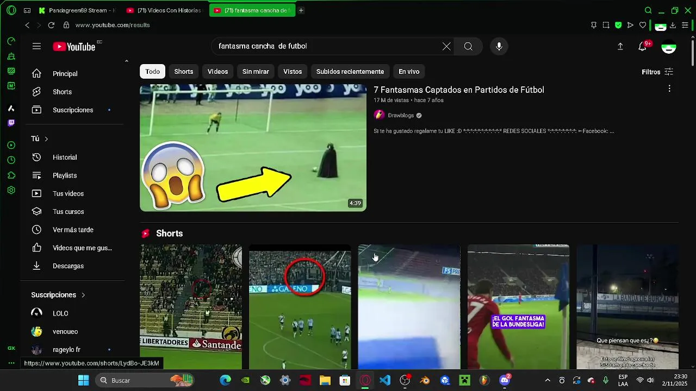Select the Videos filter chip

tap(217, 72)
